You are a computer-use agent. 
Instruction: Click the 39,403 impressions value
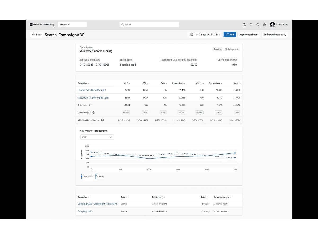182,90
